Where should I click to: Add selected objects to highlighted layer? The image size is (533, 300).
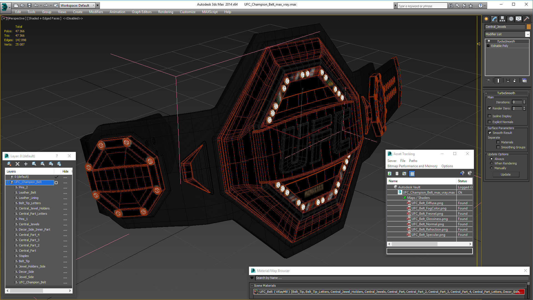click(x=26, y=164)
